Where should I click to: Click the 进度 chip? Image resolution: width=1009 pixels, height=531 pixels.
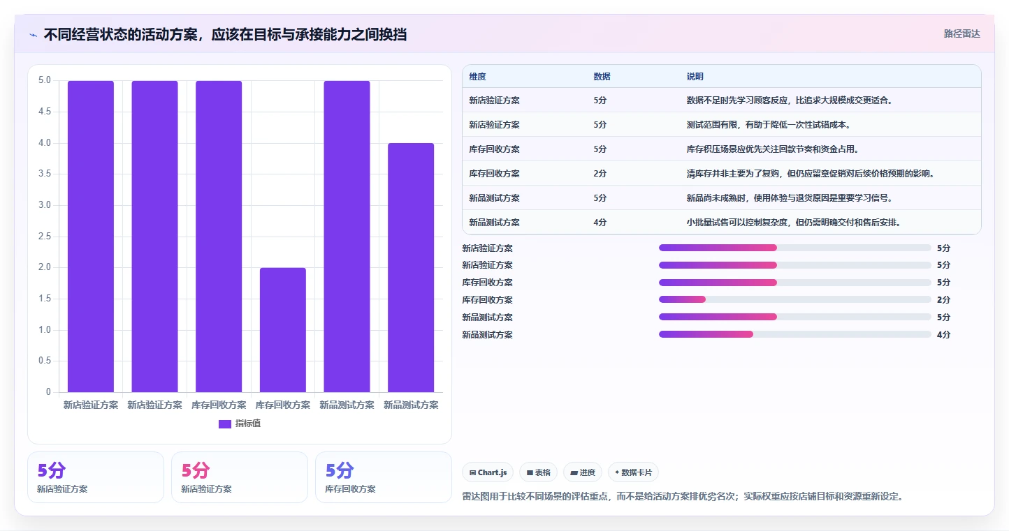(x=583, y=472)
